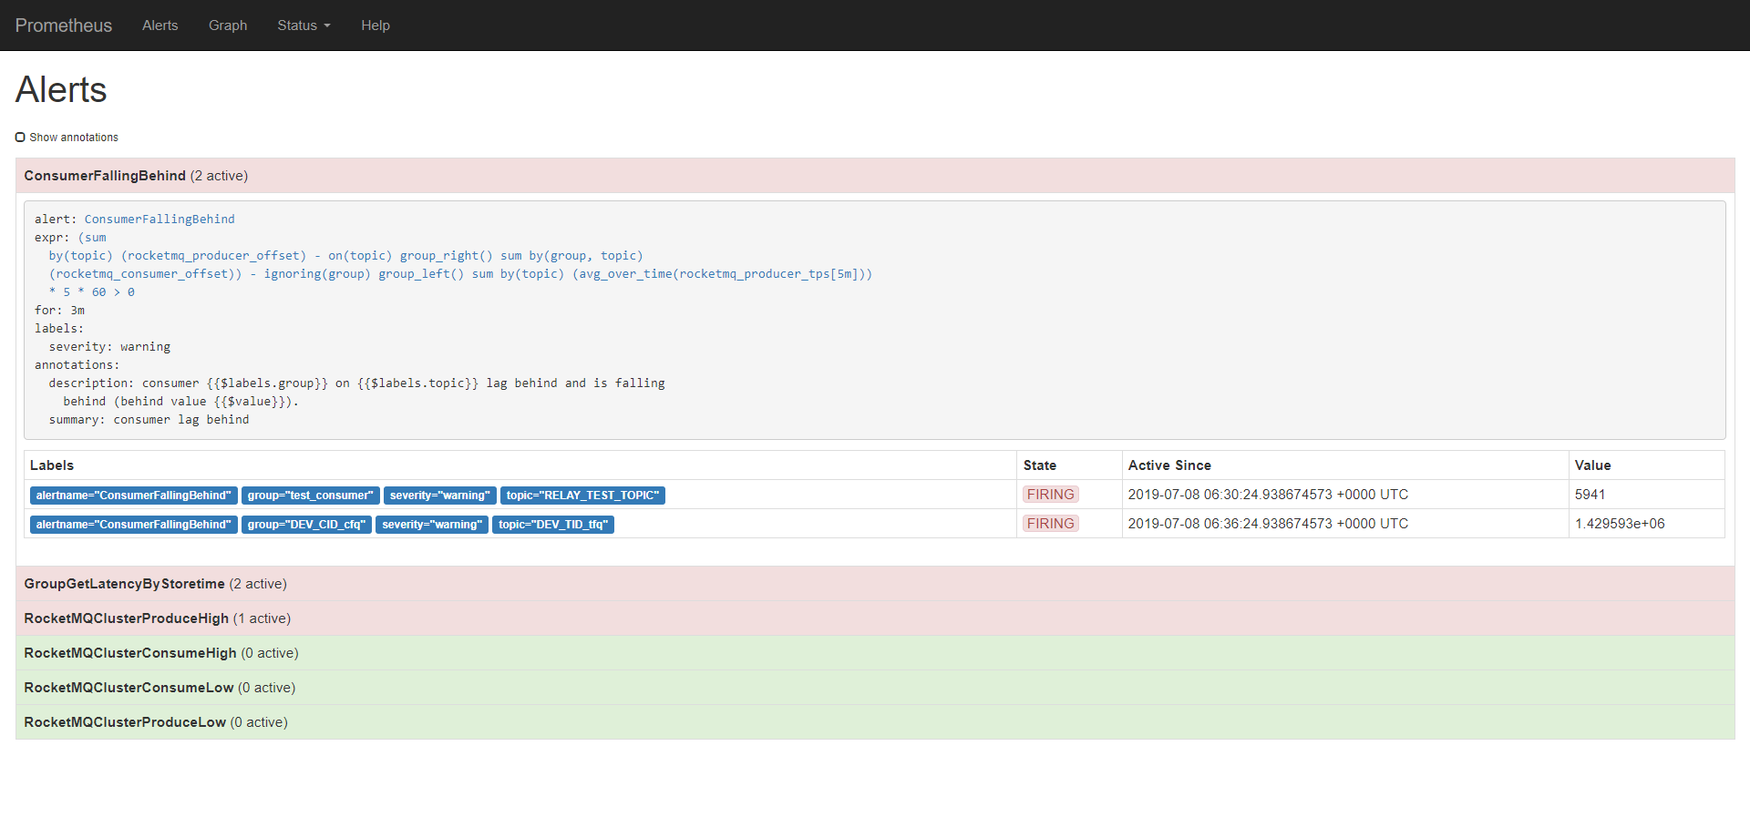Enable the Show annotations checkbox
The image size is (1750, 838).
tap(20, 138)
